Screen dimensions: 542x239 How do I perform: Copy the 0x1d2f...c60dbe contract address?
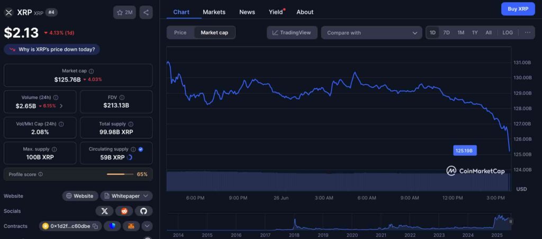click(95, 226)
